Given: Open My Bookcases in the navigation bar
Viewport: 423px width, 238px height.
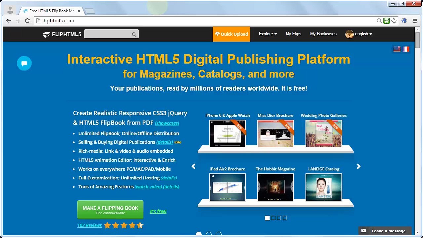Looking at the screenshot, I should tap(323, 34).
